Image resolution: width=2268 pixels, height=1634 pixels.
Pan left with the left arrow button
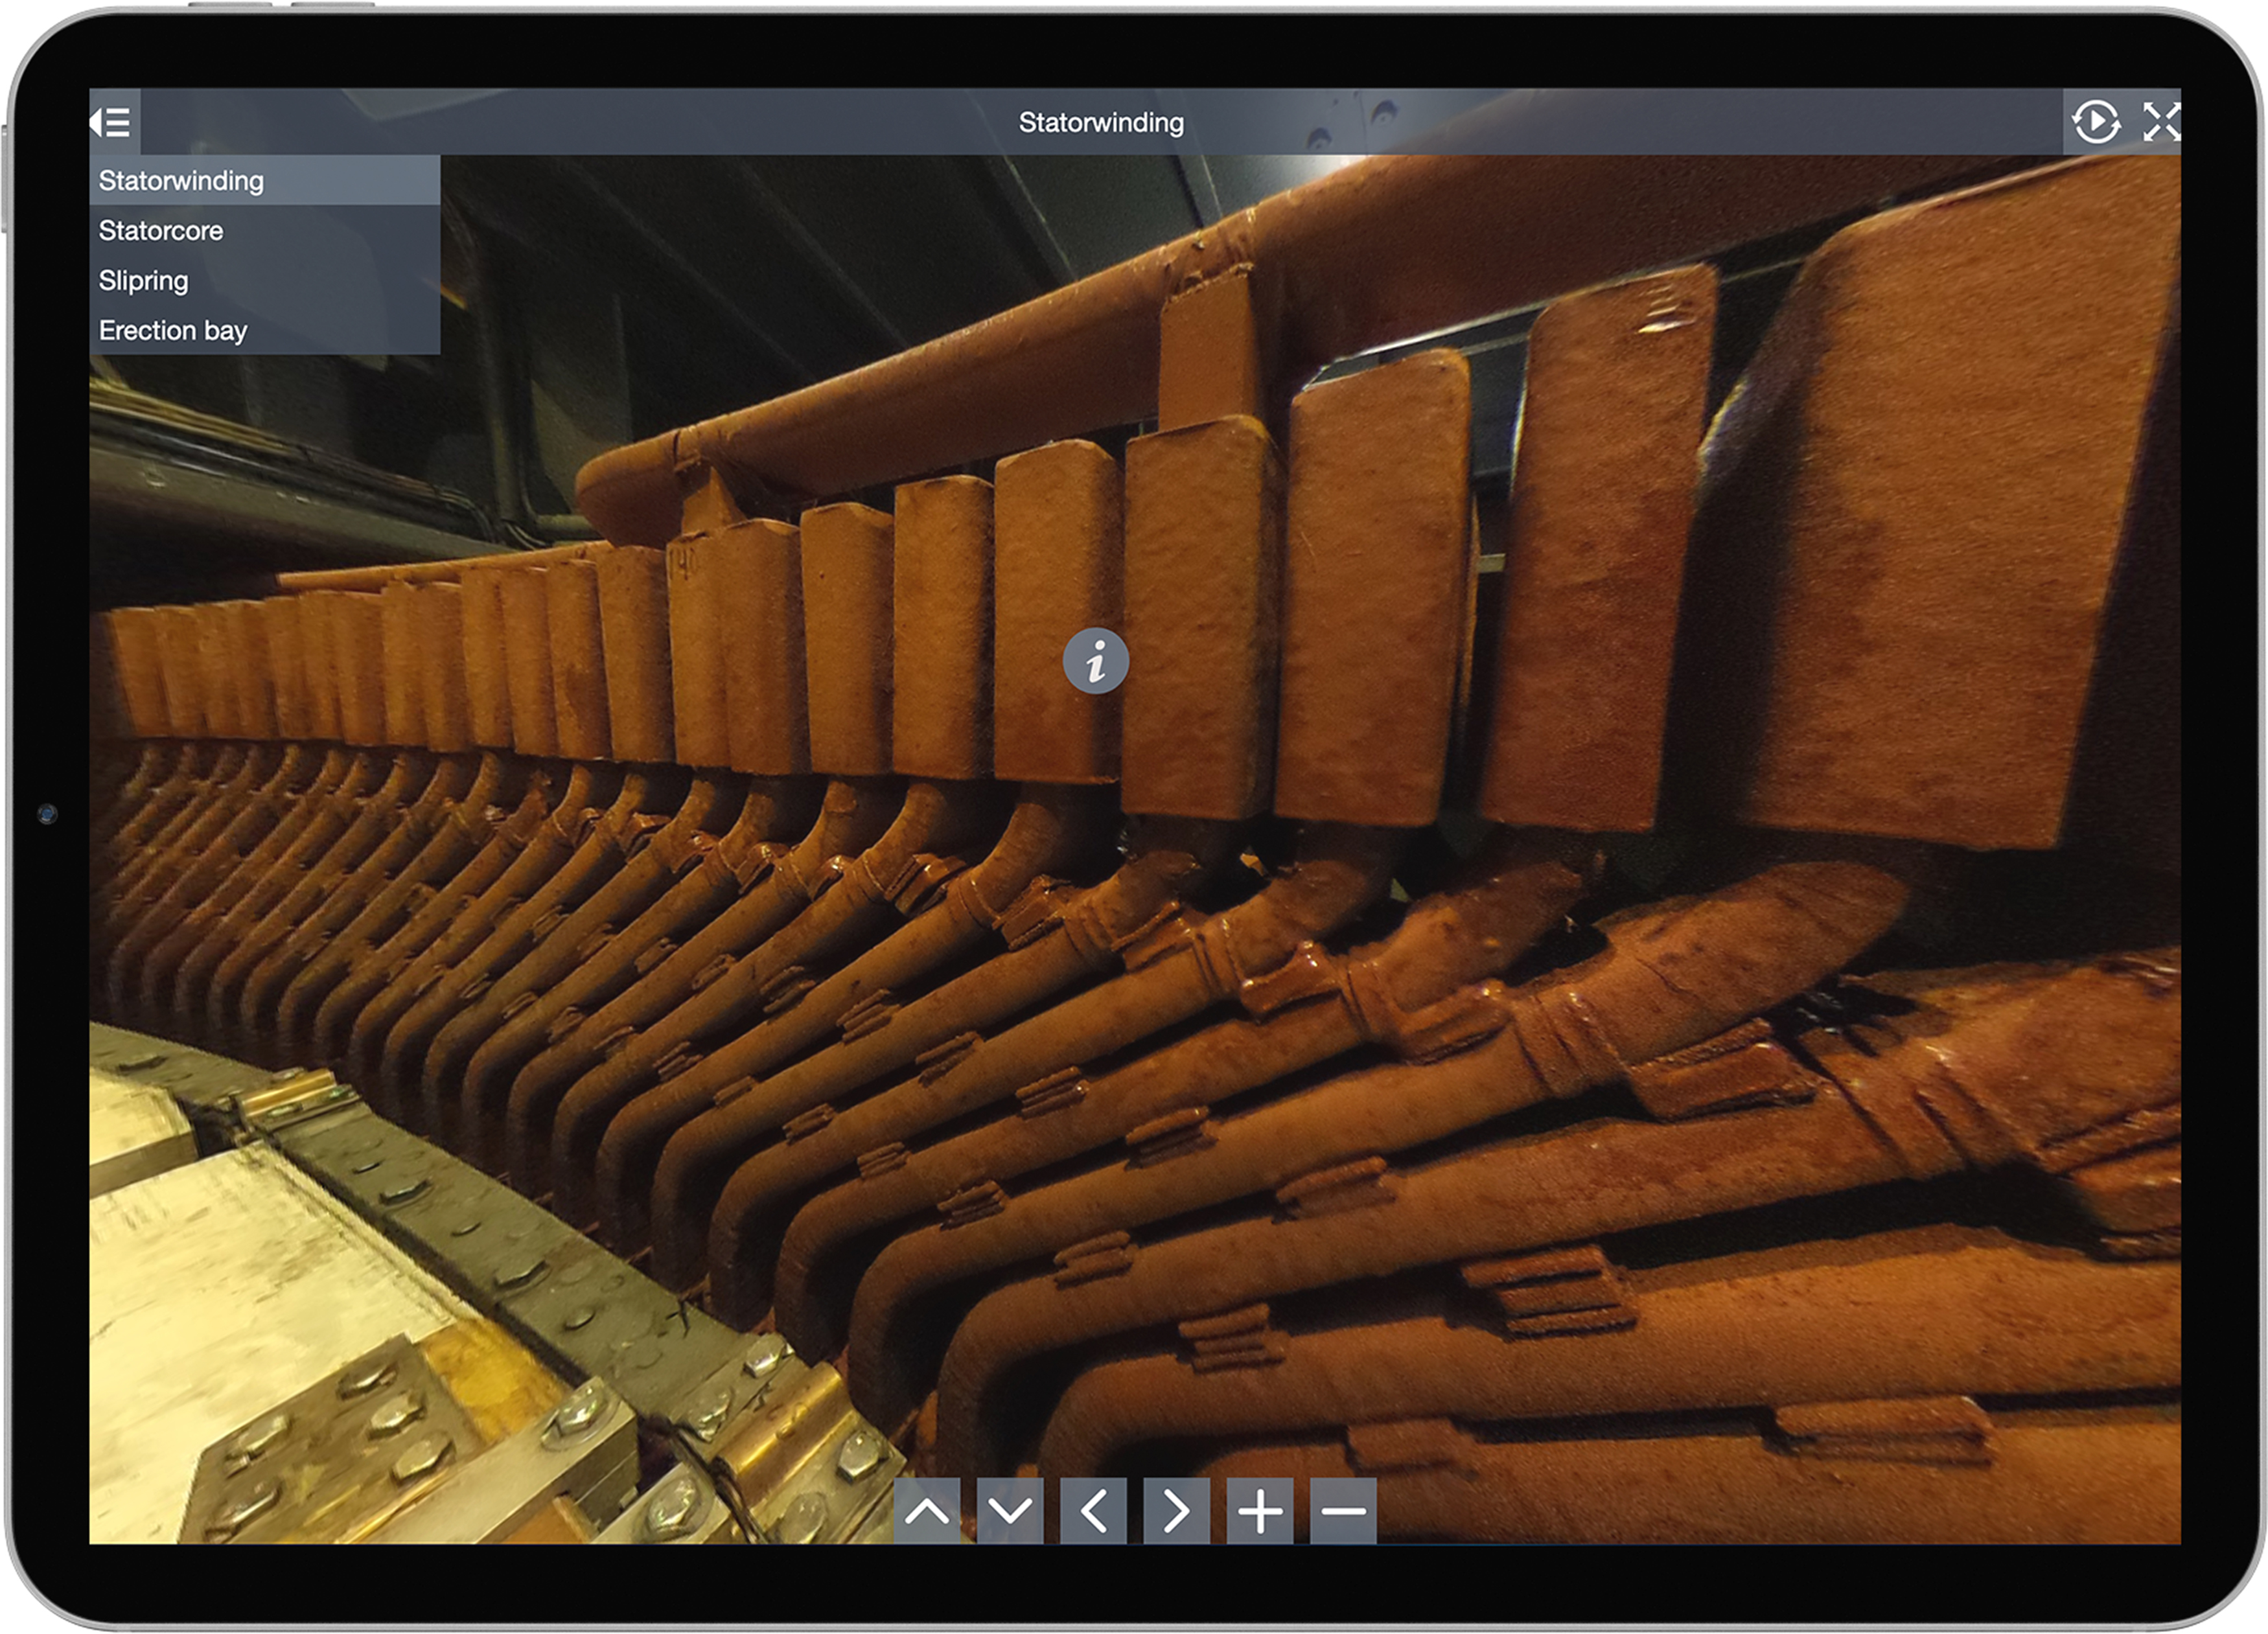point(1093,1510)
